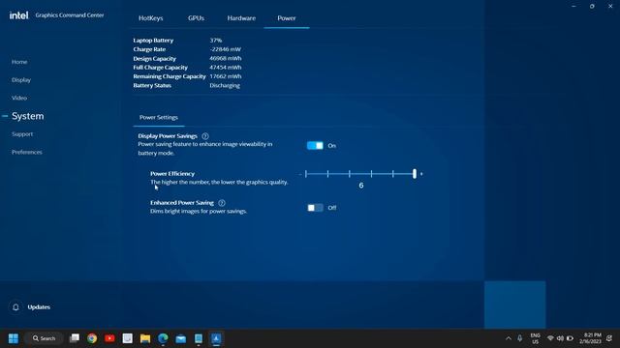Click Enhanced Power Saving help icon
The height and width of the screenshot is (348, 620).
222,203
